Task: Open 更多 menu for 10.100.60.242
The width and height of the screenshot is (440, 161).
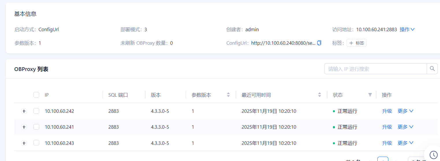Action: pyautogui.click(x=405, y=111)
